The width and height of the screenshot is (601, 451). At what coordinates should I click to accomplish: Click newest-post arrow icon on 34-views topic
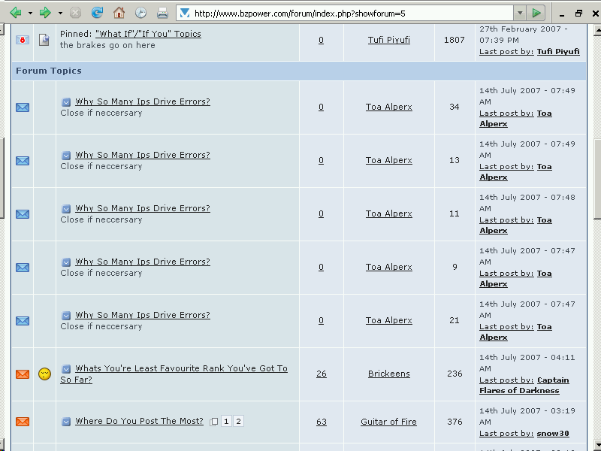click(66, 102)
